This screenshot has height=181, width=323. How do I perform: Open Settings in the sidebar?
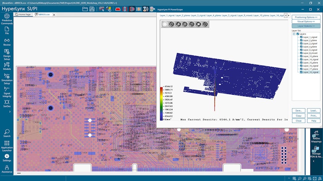pyautogui.click(x=7, y=158)
